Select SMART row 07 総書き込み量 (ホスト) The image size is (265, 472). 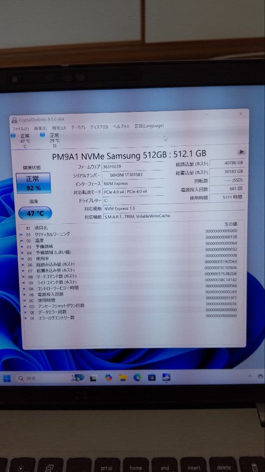[129, 270]
